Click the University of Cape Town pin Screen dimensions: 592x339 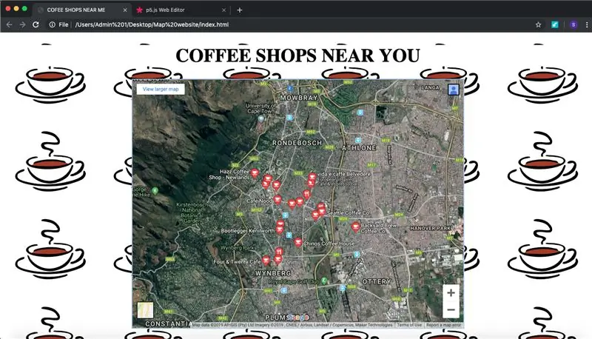[261, 119]
